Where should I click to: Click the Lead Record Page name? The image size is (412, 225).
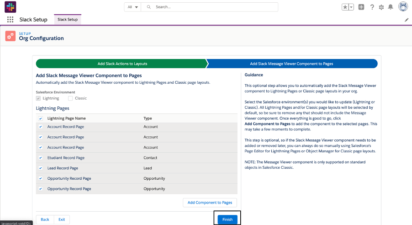pyautogui.click(x=63, y=168)
